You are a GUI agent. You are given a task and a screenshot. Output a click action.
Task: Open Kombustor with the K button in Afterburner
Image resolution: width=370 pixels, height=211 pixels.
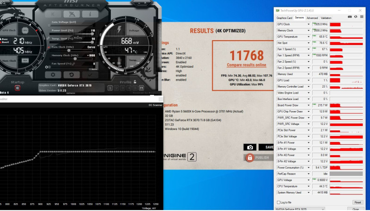point(53,14)
